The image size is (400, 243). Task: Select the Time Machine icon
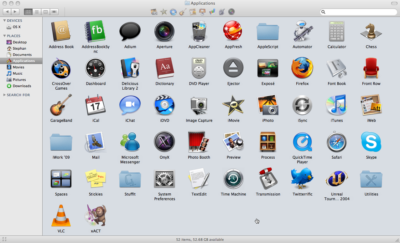point(233,179)
